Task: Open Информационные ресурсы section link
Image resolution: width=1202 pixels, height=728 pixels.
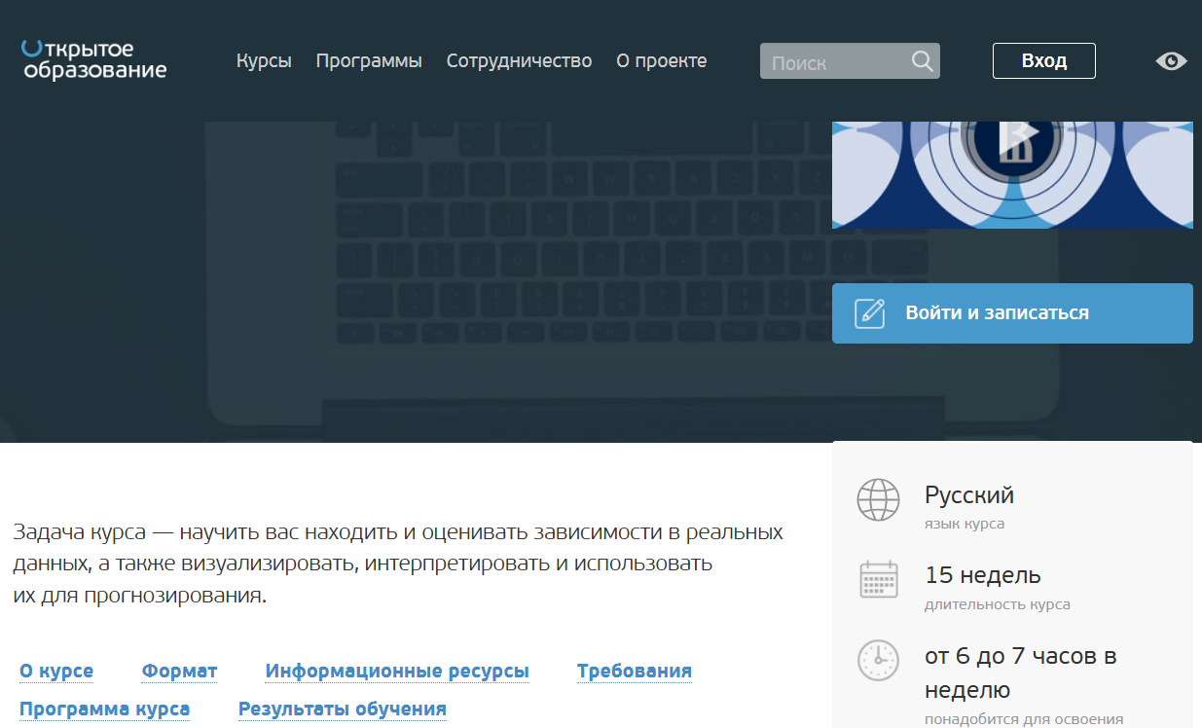Action: (x=397, y=672)
